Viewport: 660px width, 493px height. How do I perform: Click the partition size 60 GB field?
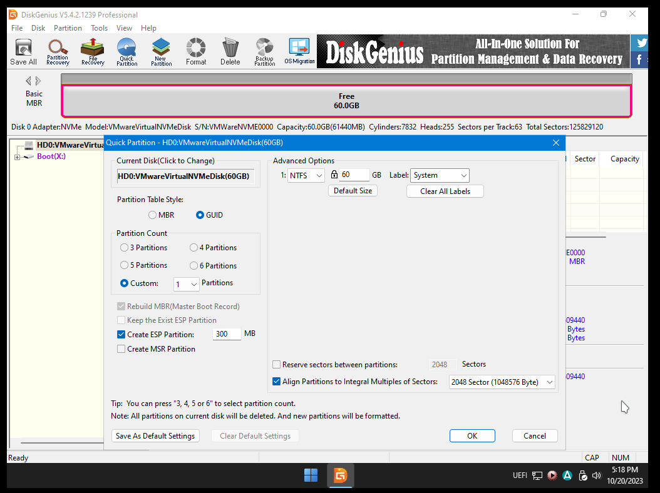[x=354, y=175]
